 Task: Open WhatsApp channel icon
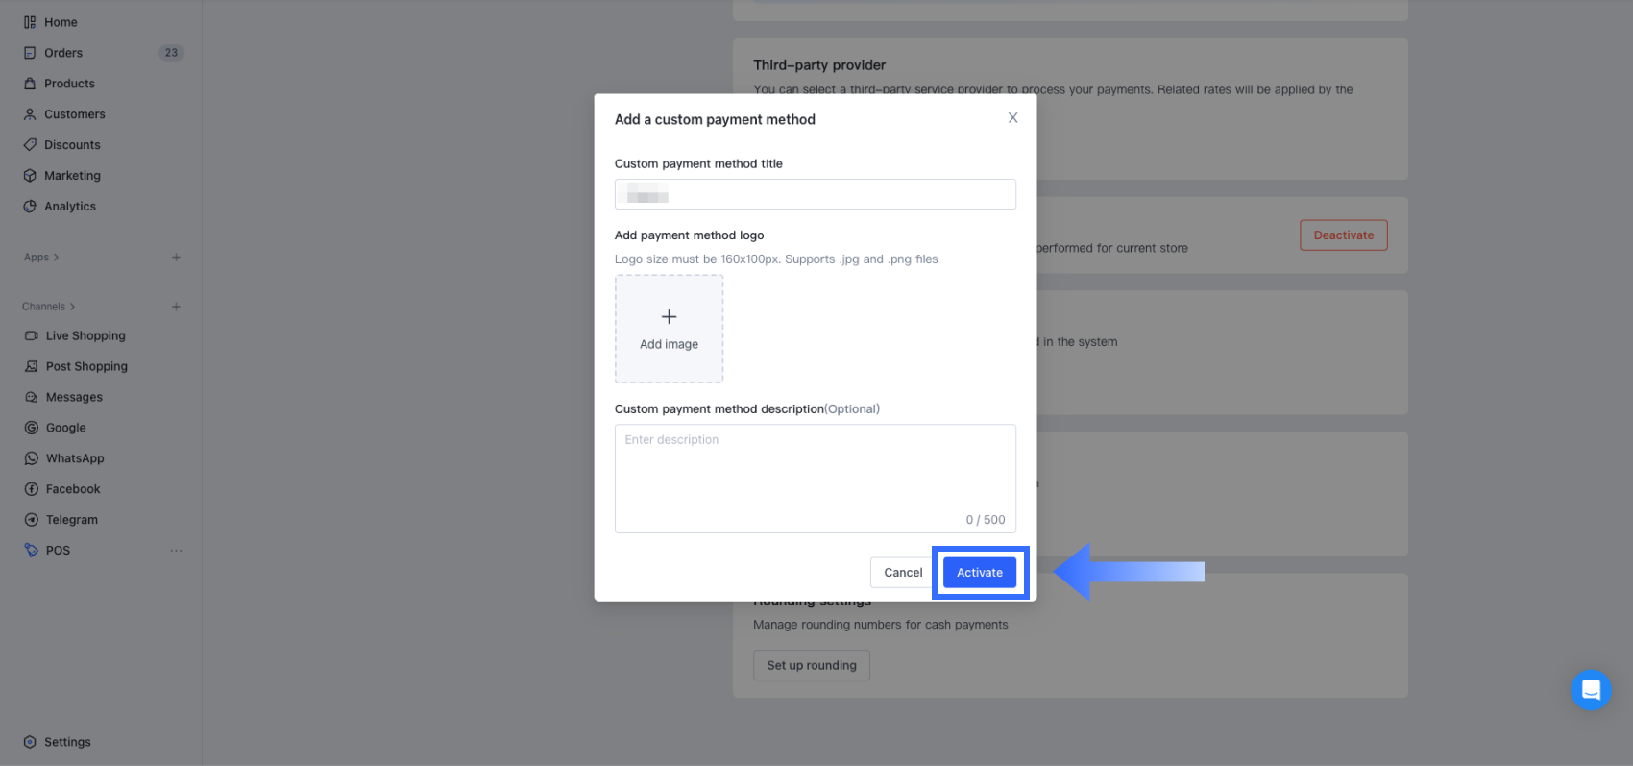pyautogui.click(x=32, y=458)
